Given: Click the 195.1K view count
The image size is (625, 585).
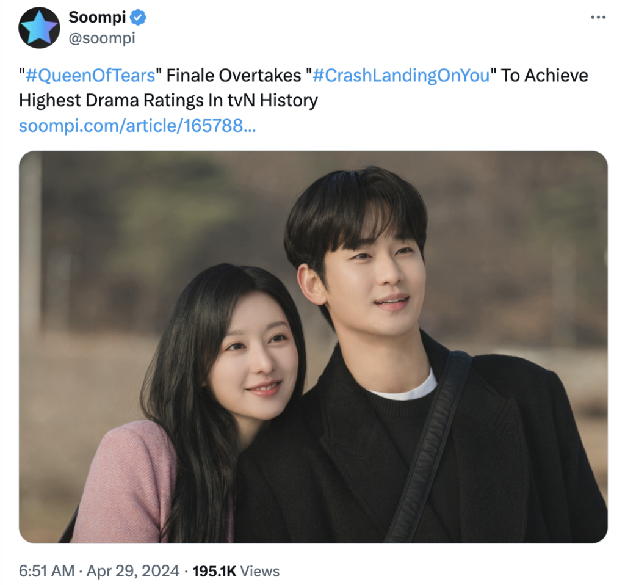Looking at the screenshot, I should 214,571.
